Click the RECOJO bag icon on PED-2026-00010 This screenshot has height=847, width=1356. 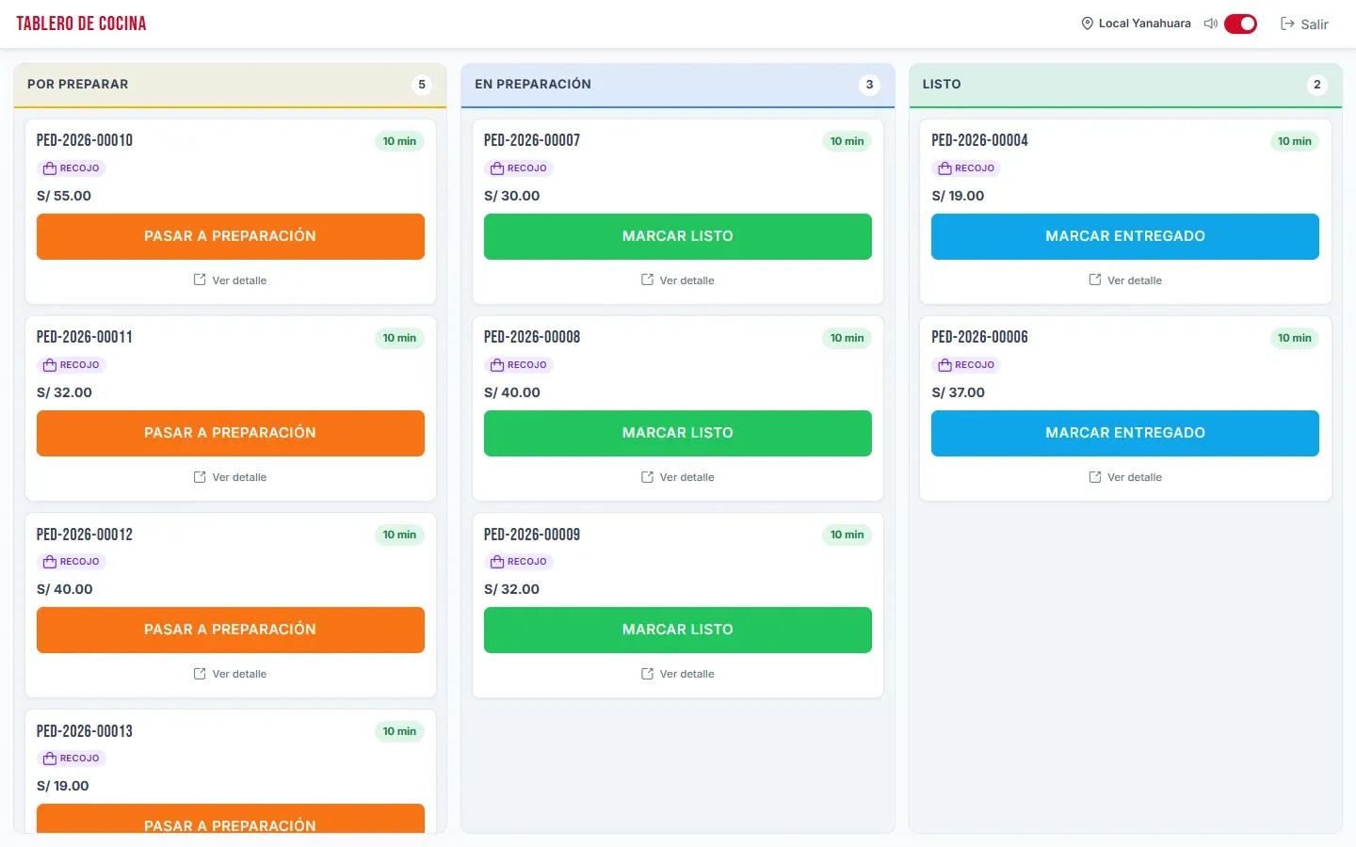point(50,168)
